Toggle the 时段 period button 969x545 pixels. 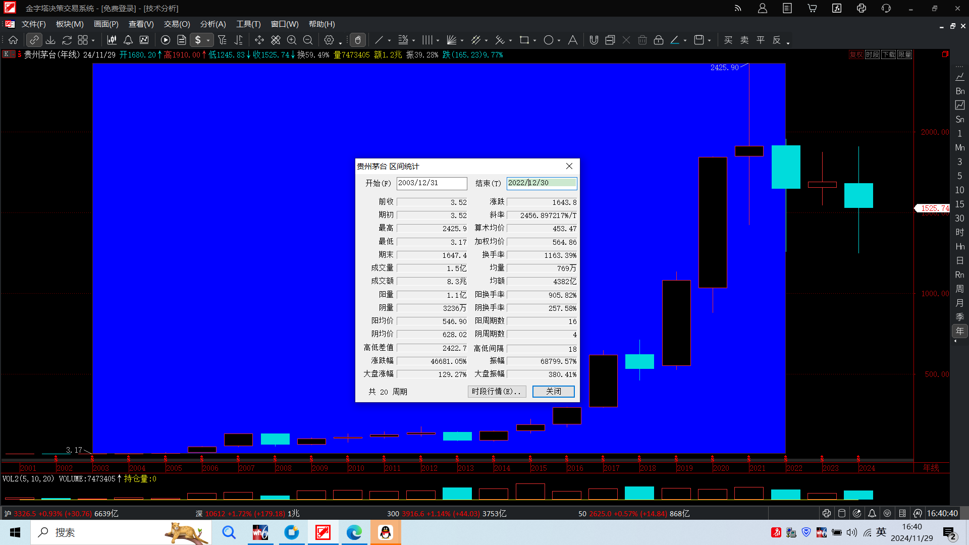[872, 54]
